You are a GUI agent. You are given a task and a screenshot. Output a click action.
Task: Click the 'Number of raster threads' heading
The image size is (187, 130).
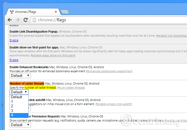(27, 83)
